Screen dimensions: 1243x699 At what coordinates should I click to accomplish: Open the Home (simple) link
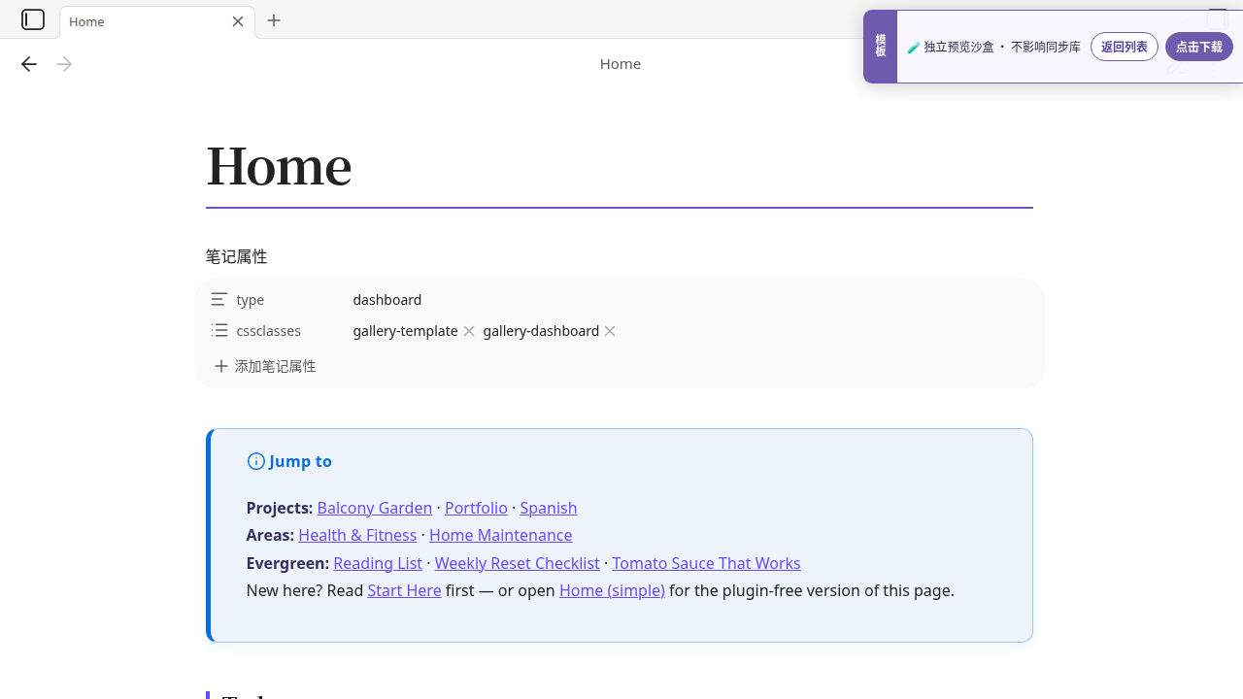click(612, 590)
